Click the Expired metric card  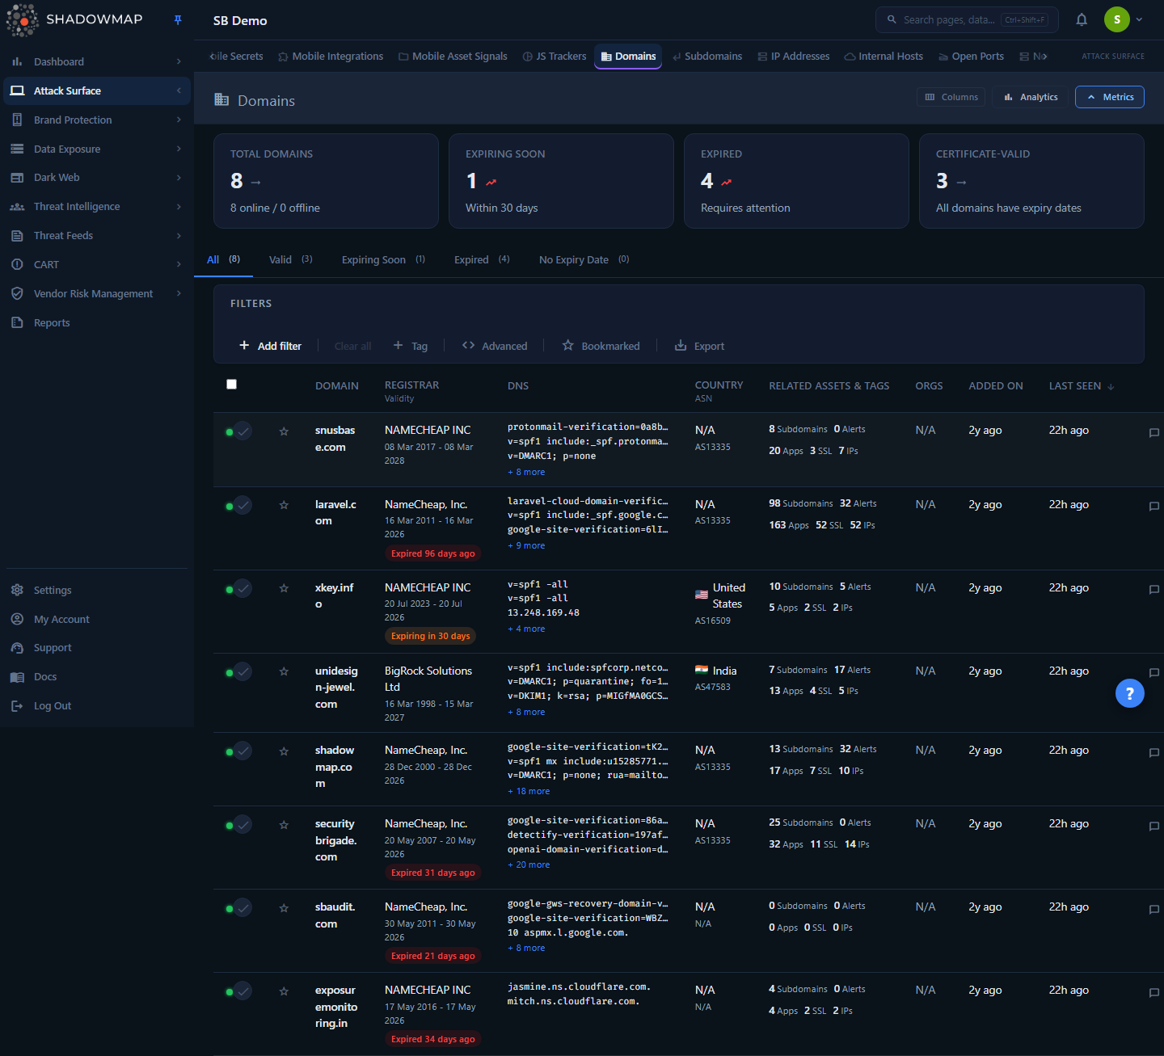point(796,181)
